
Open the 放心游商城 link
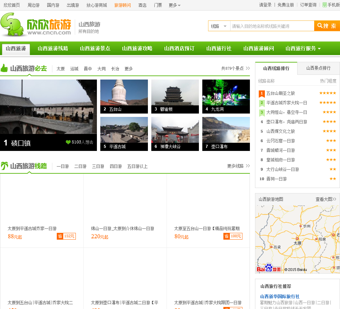pyautogui.click(x=97, y=5)
